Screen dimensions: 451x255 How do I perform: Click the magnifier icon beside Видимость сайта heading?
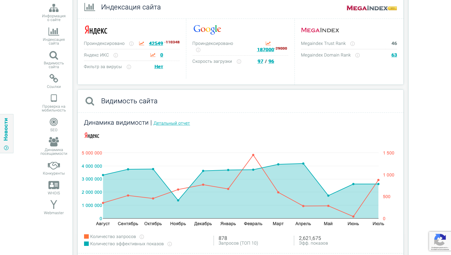[90, 101]
